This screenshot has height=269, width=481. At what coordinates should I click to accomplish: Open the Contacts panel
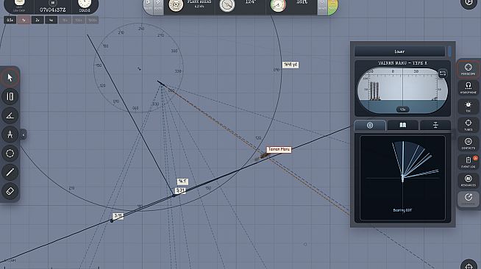tap(468, 143)
